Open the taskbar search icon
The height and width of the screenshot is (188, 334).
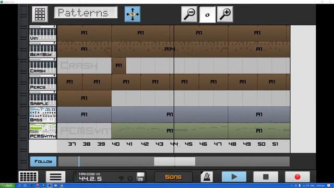[19, 186]
